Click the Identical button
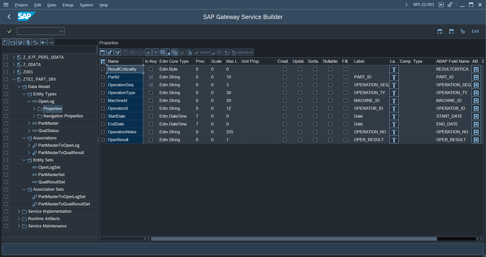 pyautogui.click(x=242, y=52)
